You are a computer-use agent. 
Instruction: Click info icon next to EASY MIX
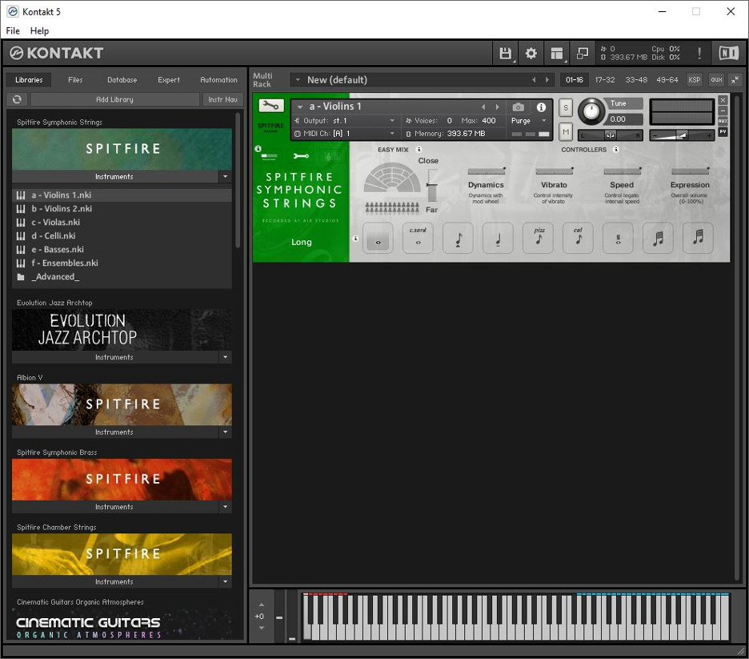click(x=419, y=150)
